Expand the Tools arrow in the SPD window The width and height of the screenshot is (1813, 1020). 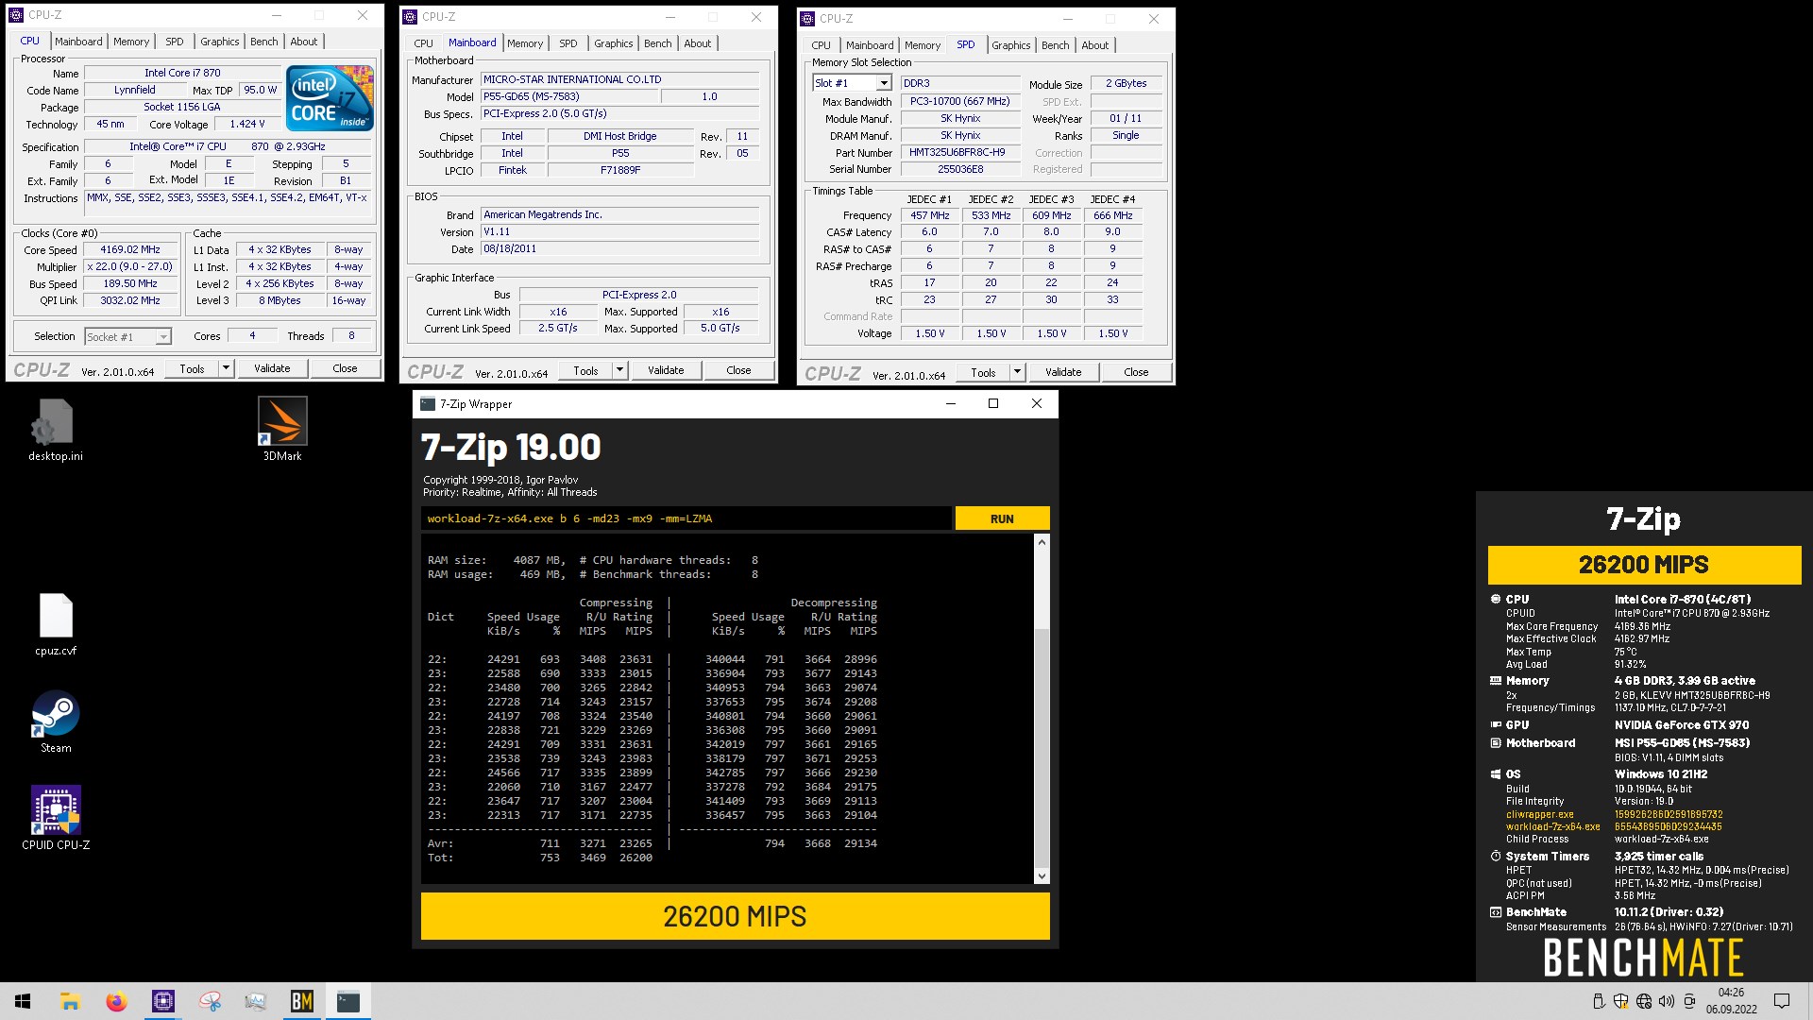pyautogui.click(x=1017, y=372)
